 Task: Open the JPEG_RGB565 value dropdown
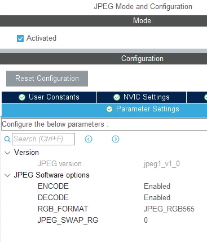coord(169,209)
